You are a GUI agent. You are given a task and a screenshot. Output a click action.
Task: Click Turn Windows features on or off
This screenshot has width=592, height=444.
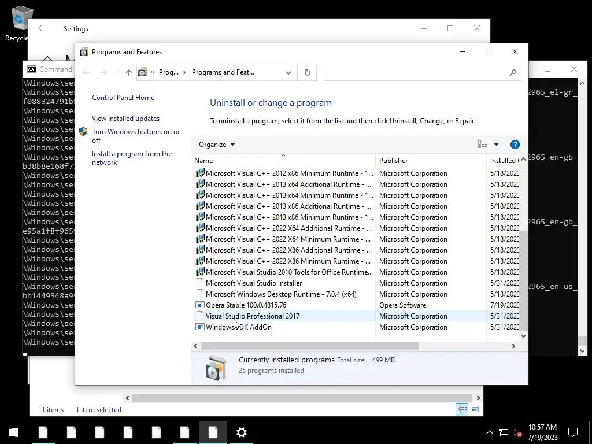[x=136, y=136]
